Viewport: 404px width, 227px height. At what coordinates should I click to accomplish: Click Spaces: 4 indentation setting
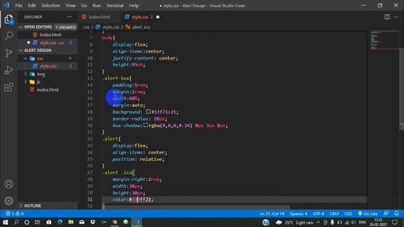299,214
